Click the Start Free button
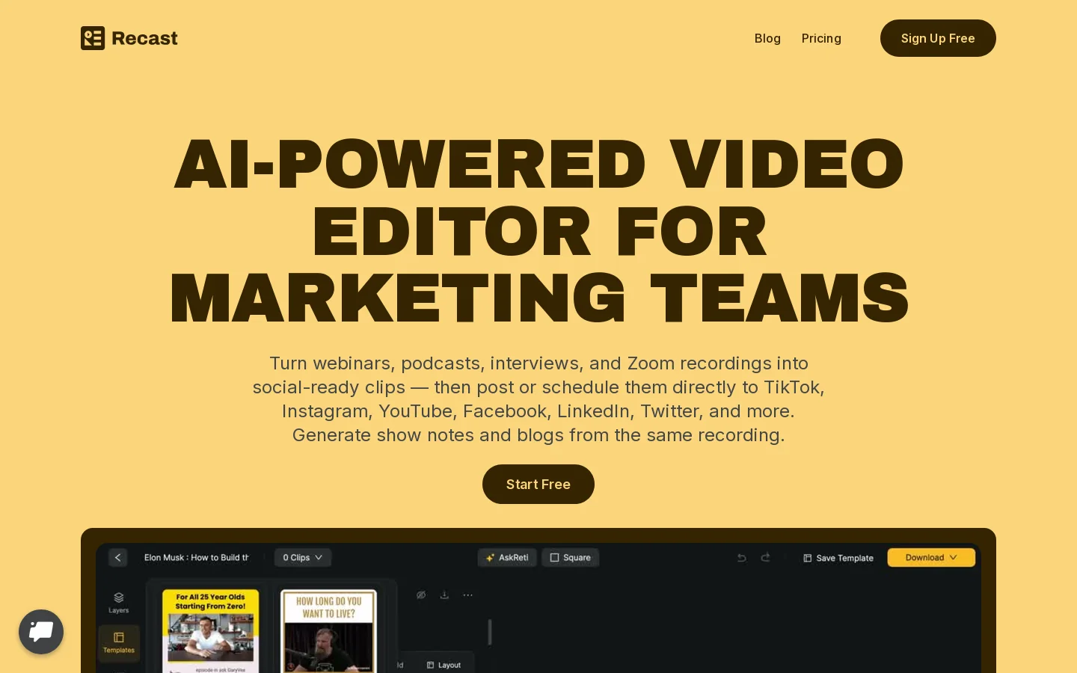 (538, 484)
